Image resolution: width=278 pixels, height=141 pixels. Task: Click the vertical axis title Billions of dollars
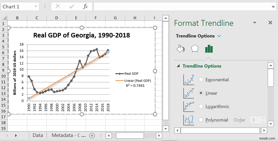[x=15, y=73]
